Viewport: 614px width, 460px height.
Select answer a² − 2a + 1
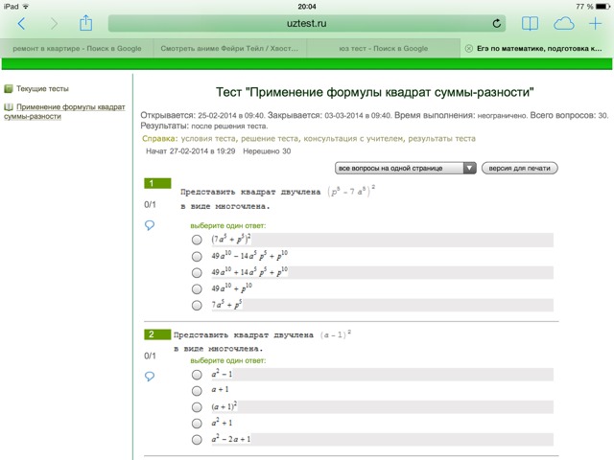197,440
